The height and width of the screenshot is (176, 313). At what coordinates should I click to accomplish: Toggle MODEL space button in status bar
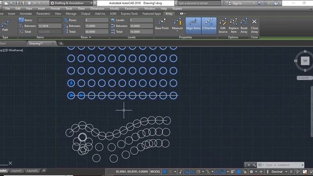click(x=155, y=172)
